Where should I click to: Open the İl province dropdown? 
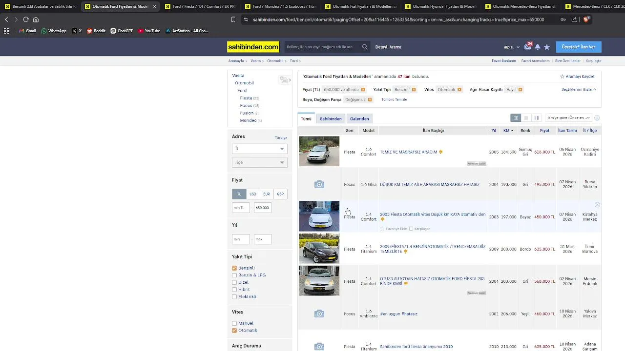coord(259,149)
